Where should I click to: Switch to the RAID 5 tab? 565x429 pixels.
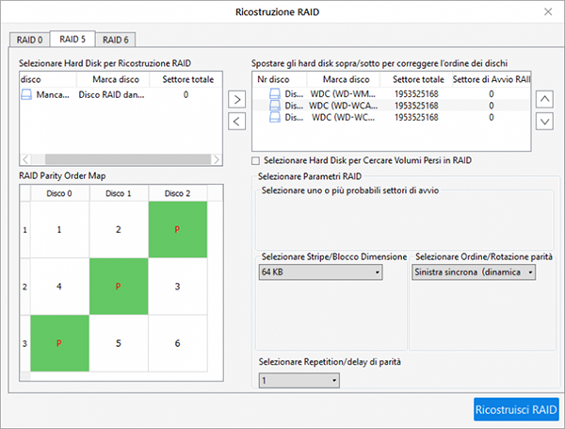tap(73, 39)
